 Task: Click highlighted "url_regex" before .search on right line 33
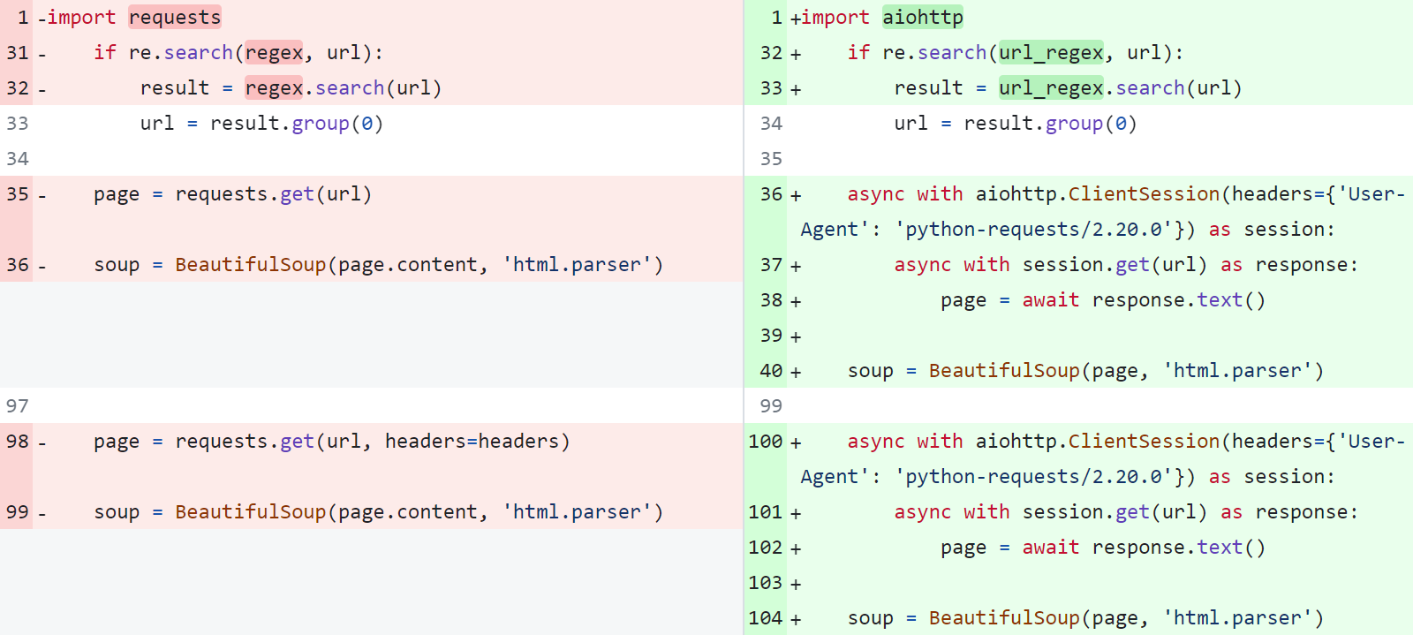(x=1050, y=88)
